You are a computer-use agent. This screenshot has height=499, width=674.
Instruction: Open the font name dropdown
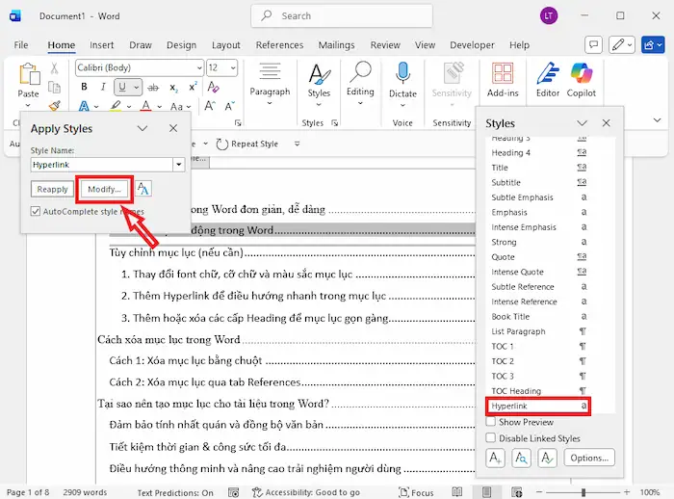197,67
